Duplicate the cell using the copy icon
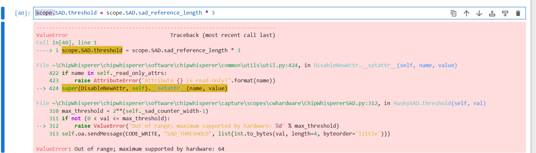Screen dimensions: 536x153 click(x=454, y=13)
